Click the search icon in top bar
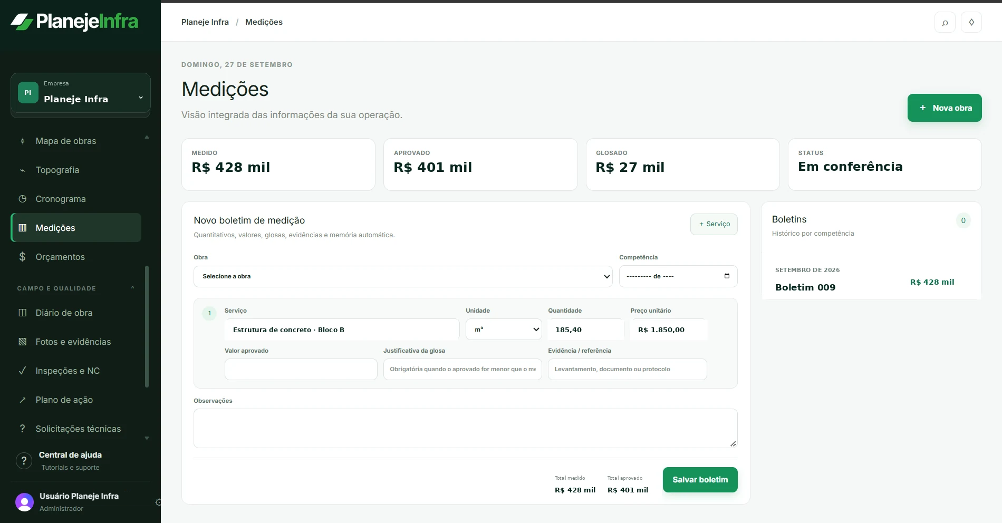 (x=945, y=22)
